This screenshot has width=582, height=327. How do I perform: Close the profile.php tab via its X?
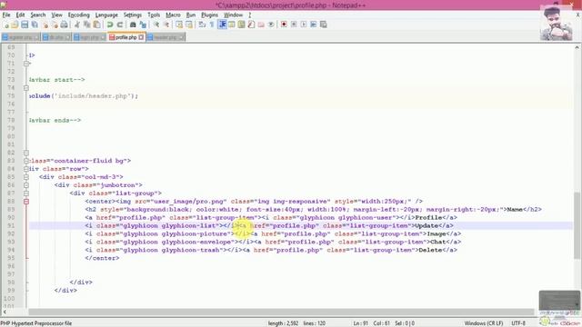pos(141,37)
